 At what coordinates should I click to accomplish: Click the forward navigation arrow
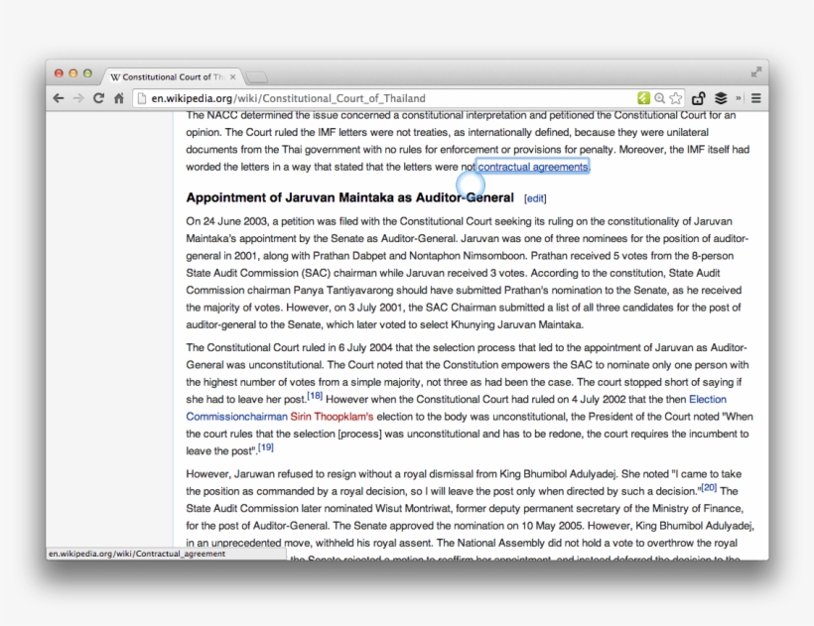point(78,98)
